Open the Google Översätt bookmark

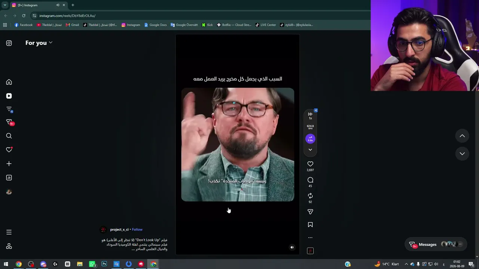(184, 25)
